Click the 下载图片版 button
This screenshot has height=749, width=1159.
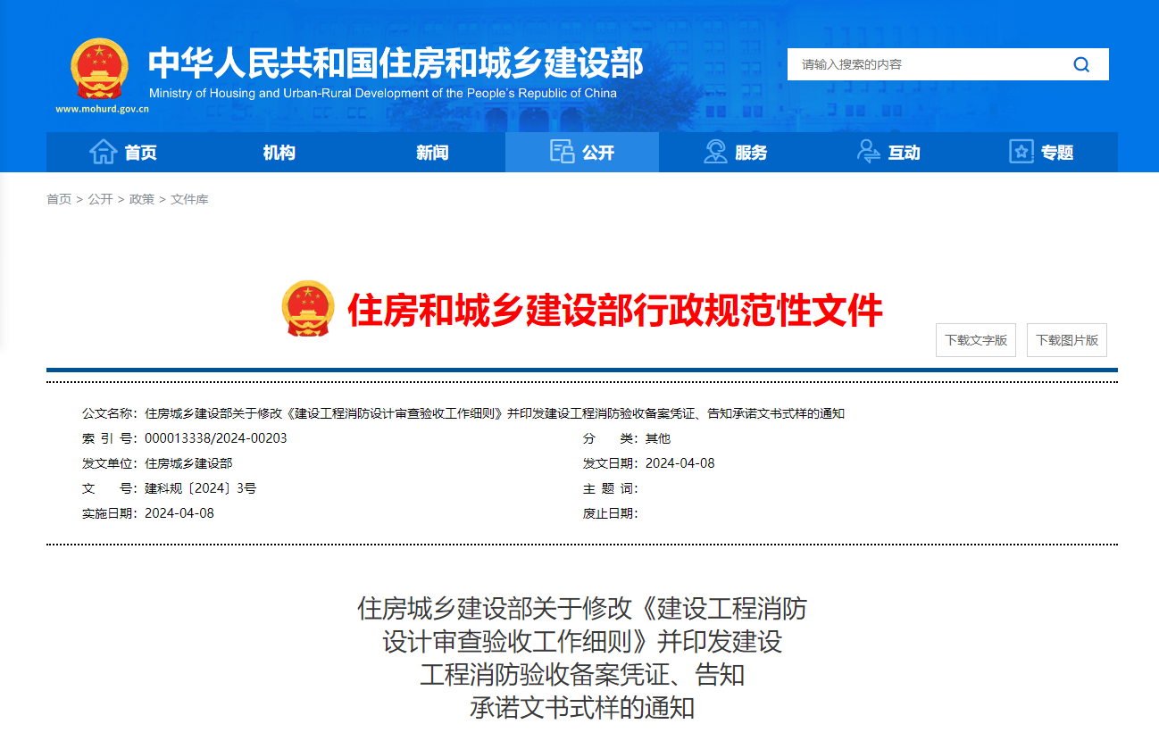1067,340
